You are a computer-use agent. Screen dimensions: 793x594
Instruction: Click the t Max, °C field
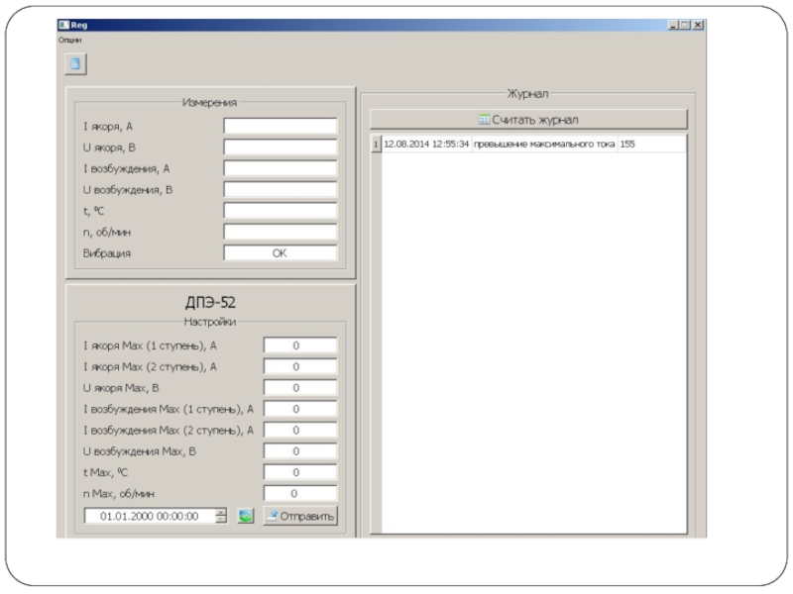(x=300, y=473)
